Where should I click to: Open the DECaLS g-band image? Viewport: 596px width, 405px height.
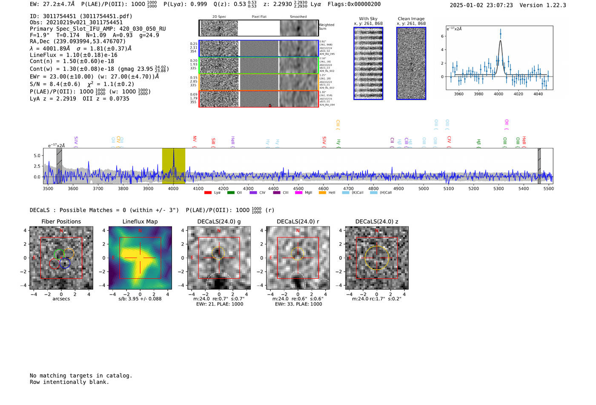coord(219,258)
